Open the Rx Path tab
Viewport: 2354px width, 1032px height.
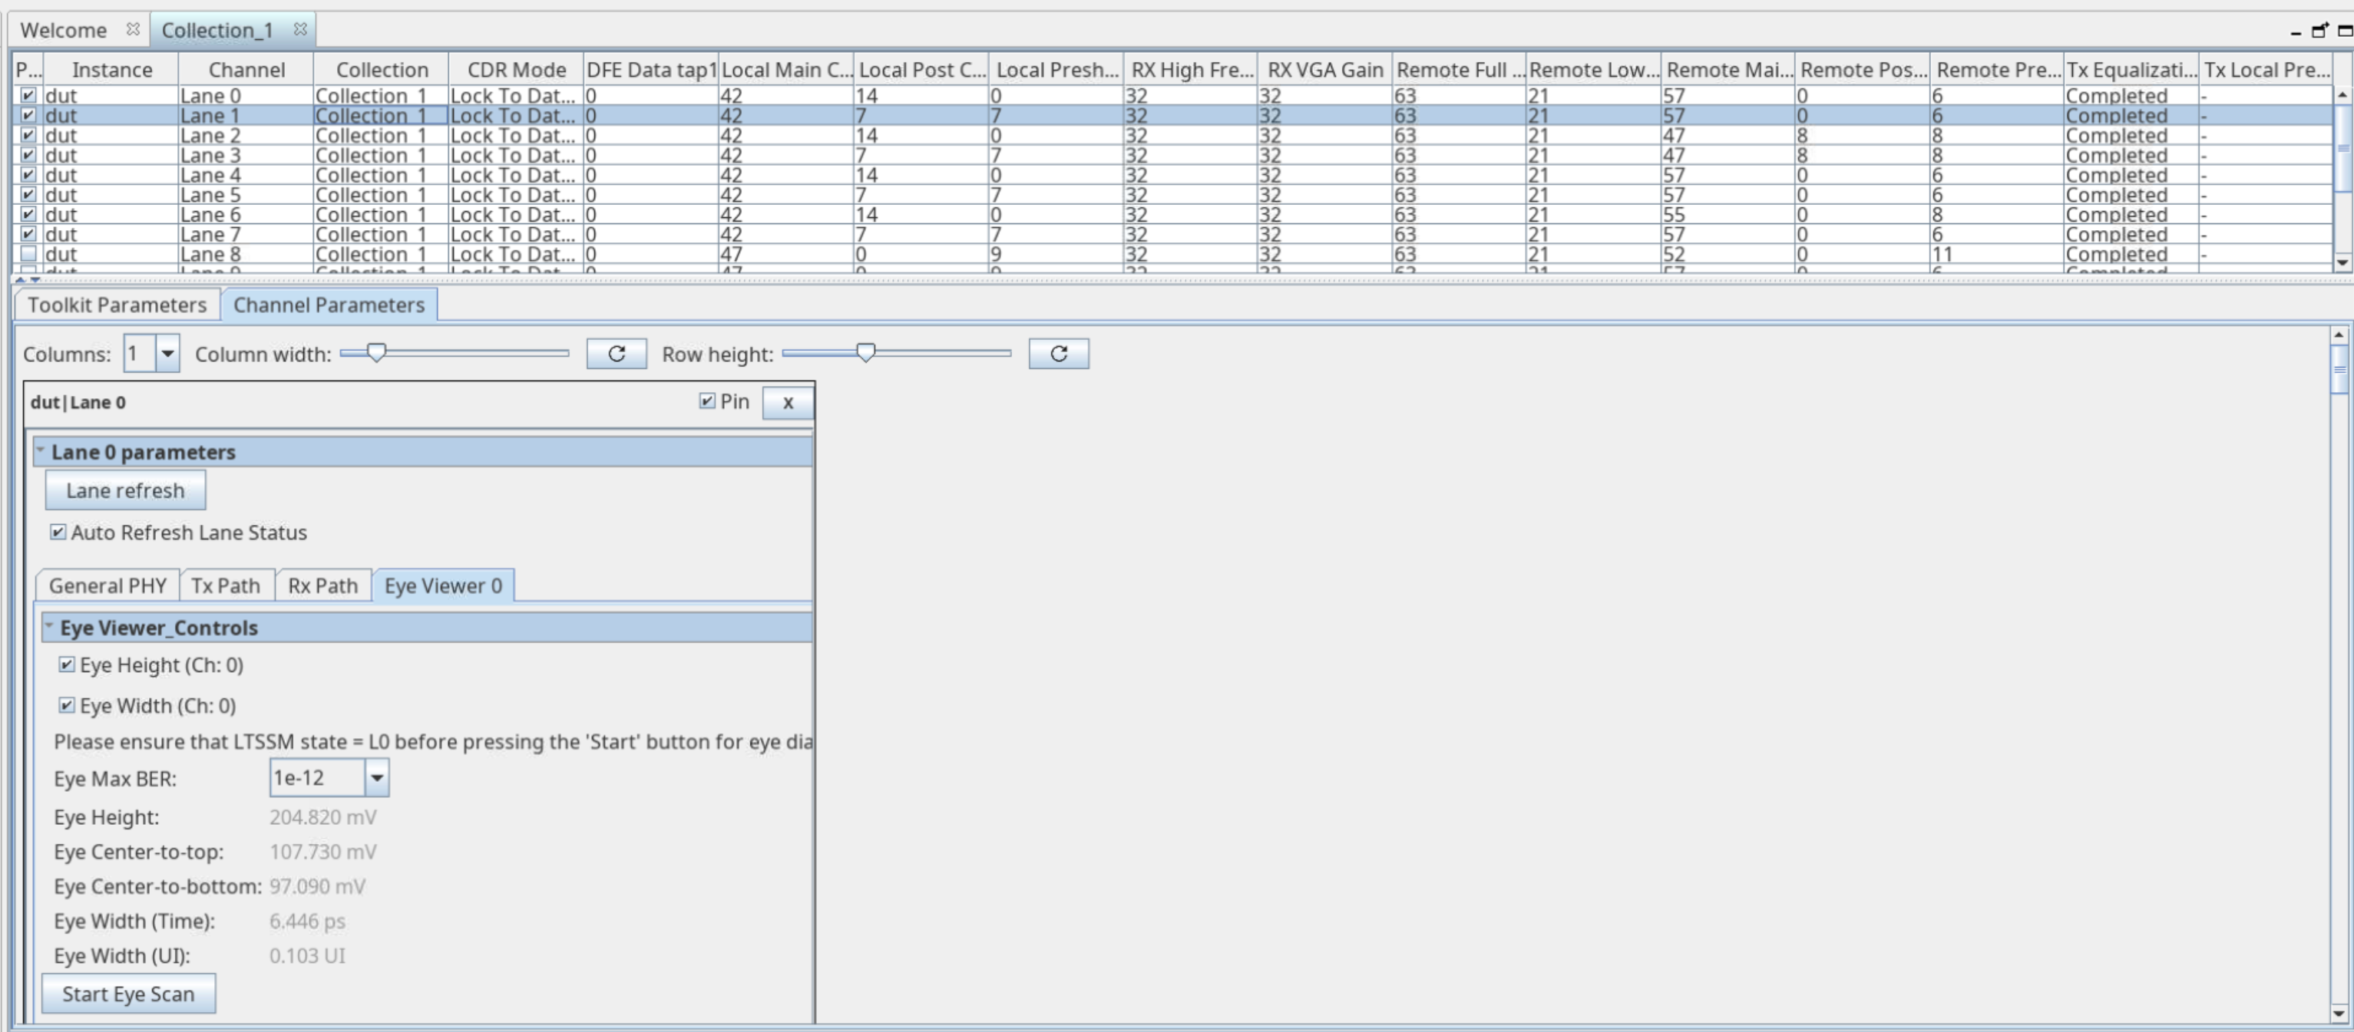click(x=322, y=585)
